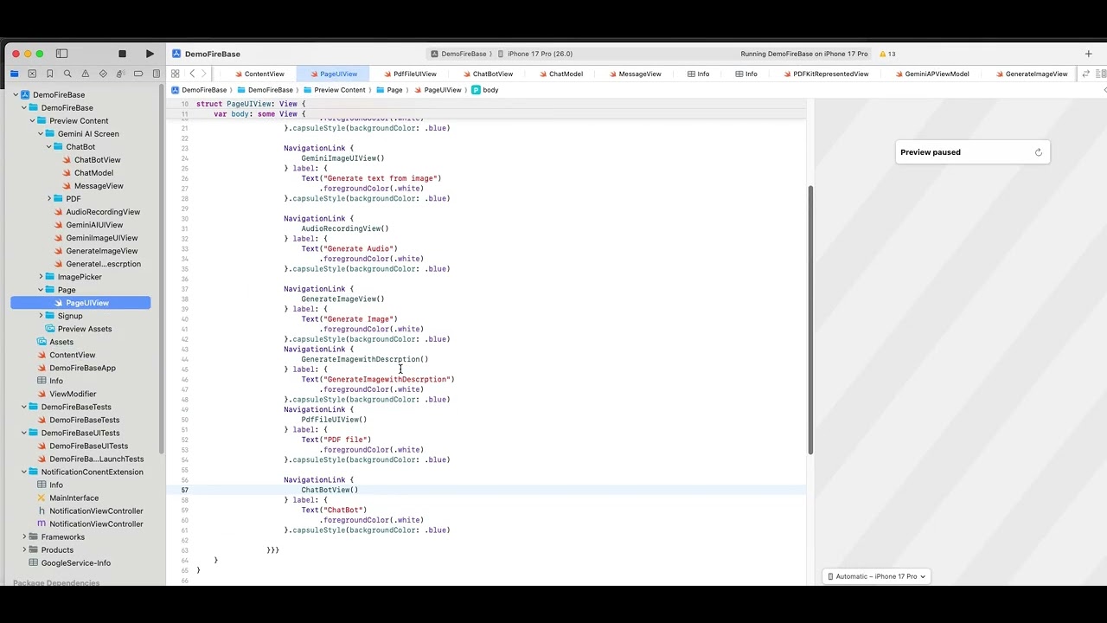Image resolution: width=1107 pixels, height=623 pixels.
Task: Click the 13 warnings indicator
Action: pos(887,54)
